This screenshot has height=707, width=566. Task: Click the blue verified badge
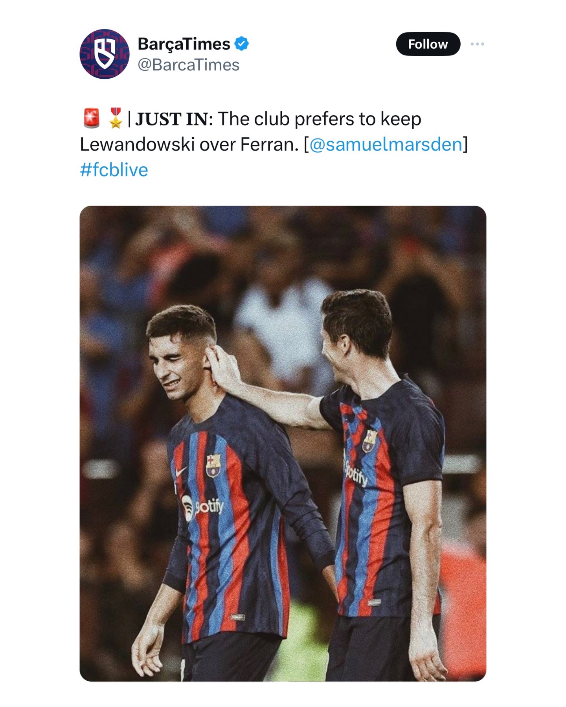click(x=242, y=44)
